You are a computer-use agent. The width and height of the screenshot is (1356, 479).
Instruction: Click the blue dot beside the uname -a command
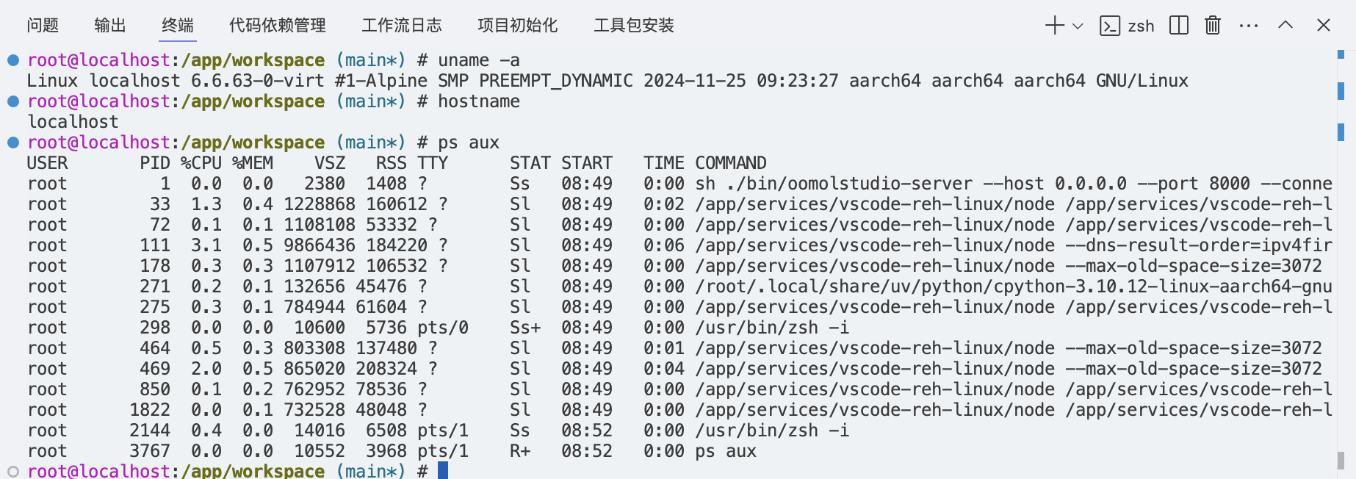[x=13, y=60]
